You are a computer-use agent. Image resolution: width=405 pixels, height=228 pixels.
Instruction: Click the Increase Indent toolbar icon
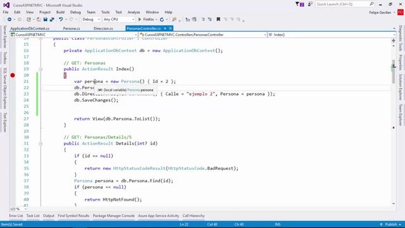pyautogui.click(x=209, y=20)
